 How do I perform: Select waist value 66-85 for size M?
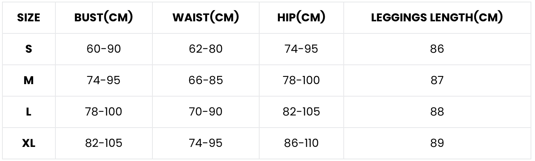(x=205, y=80)
